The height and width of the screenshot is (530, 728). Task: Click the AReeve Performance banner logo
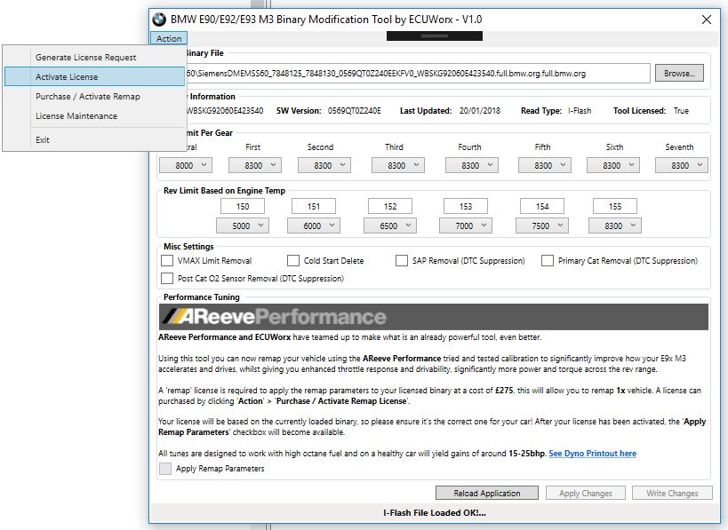click(433, 317)
